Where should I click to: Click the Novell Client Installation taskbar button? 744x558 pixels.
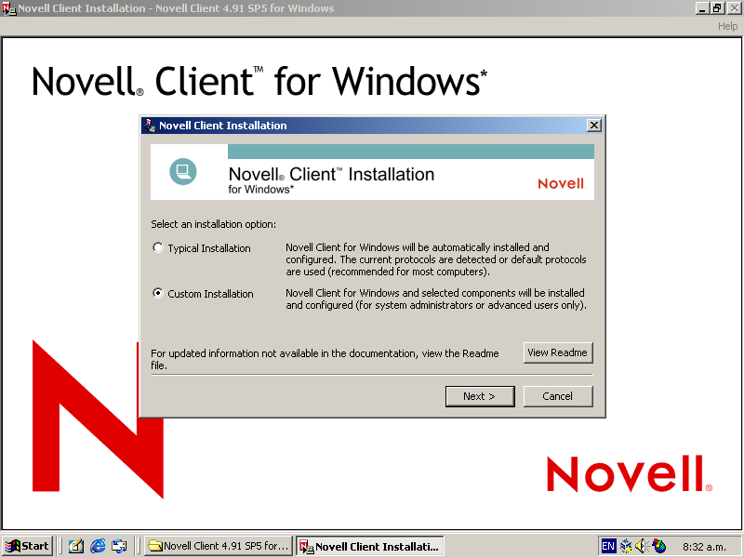tap(370, 546)
